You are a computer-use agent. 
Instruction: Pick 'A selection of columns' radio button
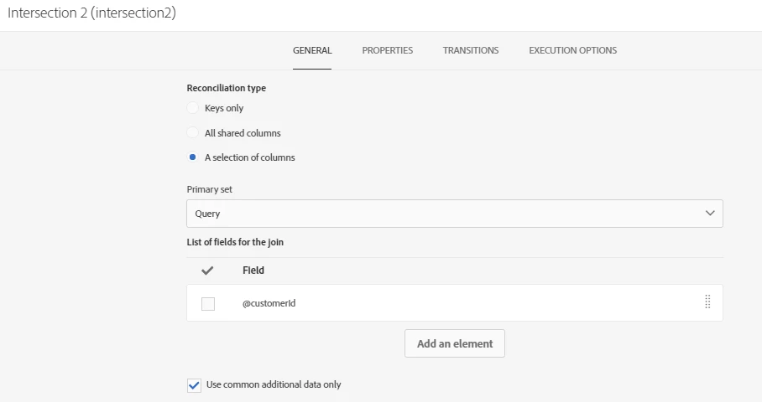point(193,157)
